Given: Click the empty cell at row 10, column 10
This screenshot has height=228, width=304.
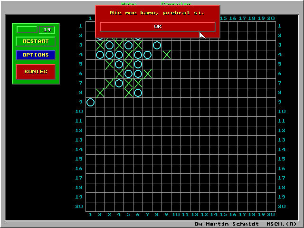Looking at the screenshot, I should 176,112.
